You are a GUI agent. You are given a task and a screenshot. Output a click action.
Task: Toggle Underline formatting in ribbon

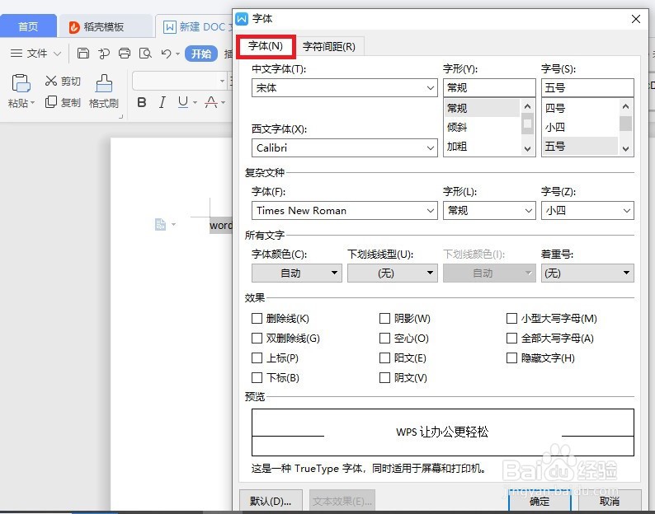click(x=183, y=102)
